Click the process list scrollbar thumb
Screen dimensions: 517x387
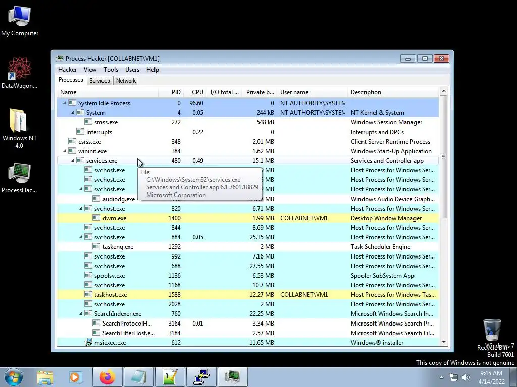[444, 157]
